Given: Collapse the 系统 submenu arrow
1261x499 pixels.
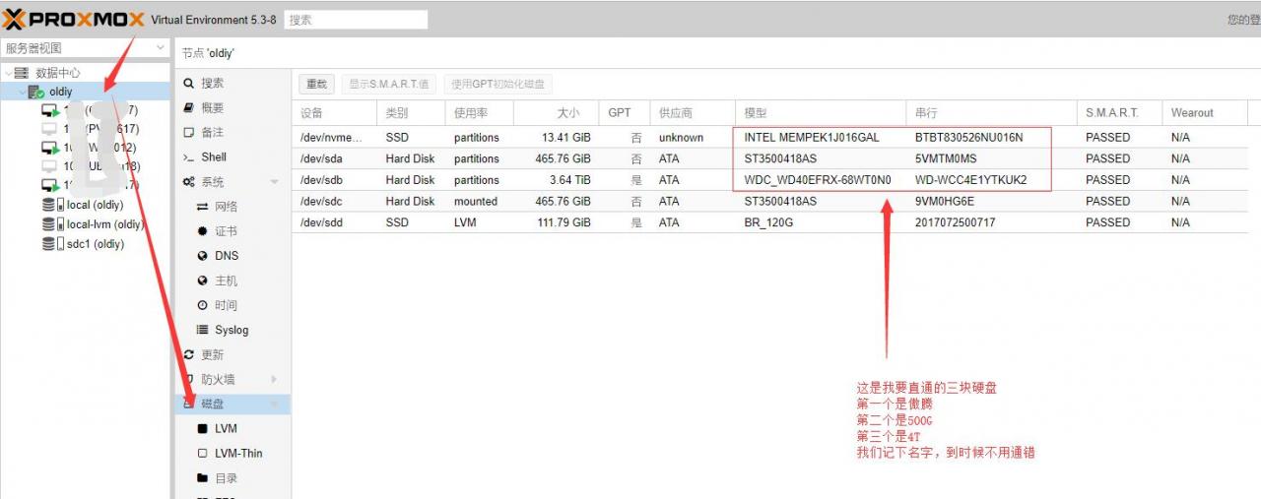Looking at the screenshot, I should 274,182.
